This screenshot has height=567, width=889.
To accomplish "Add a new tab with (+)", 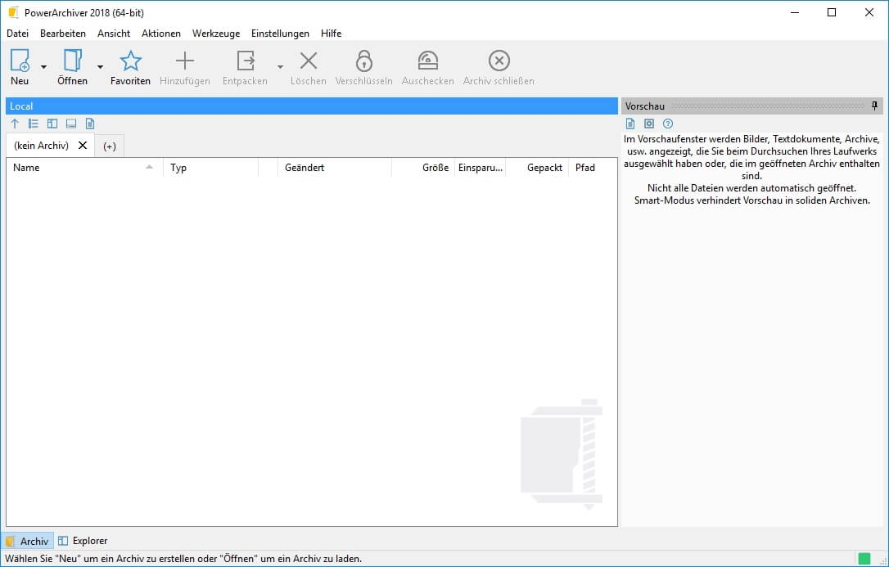I will [x=110, y=146].
